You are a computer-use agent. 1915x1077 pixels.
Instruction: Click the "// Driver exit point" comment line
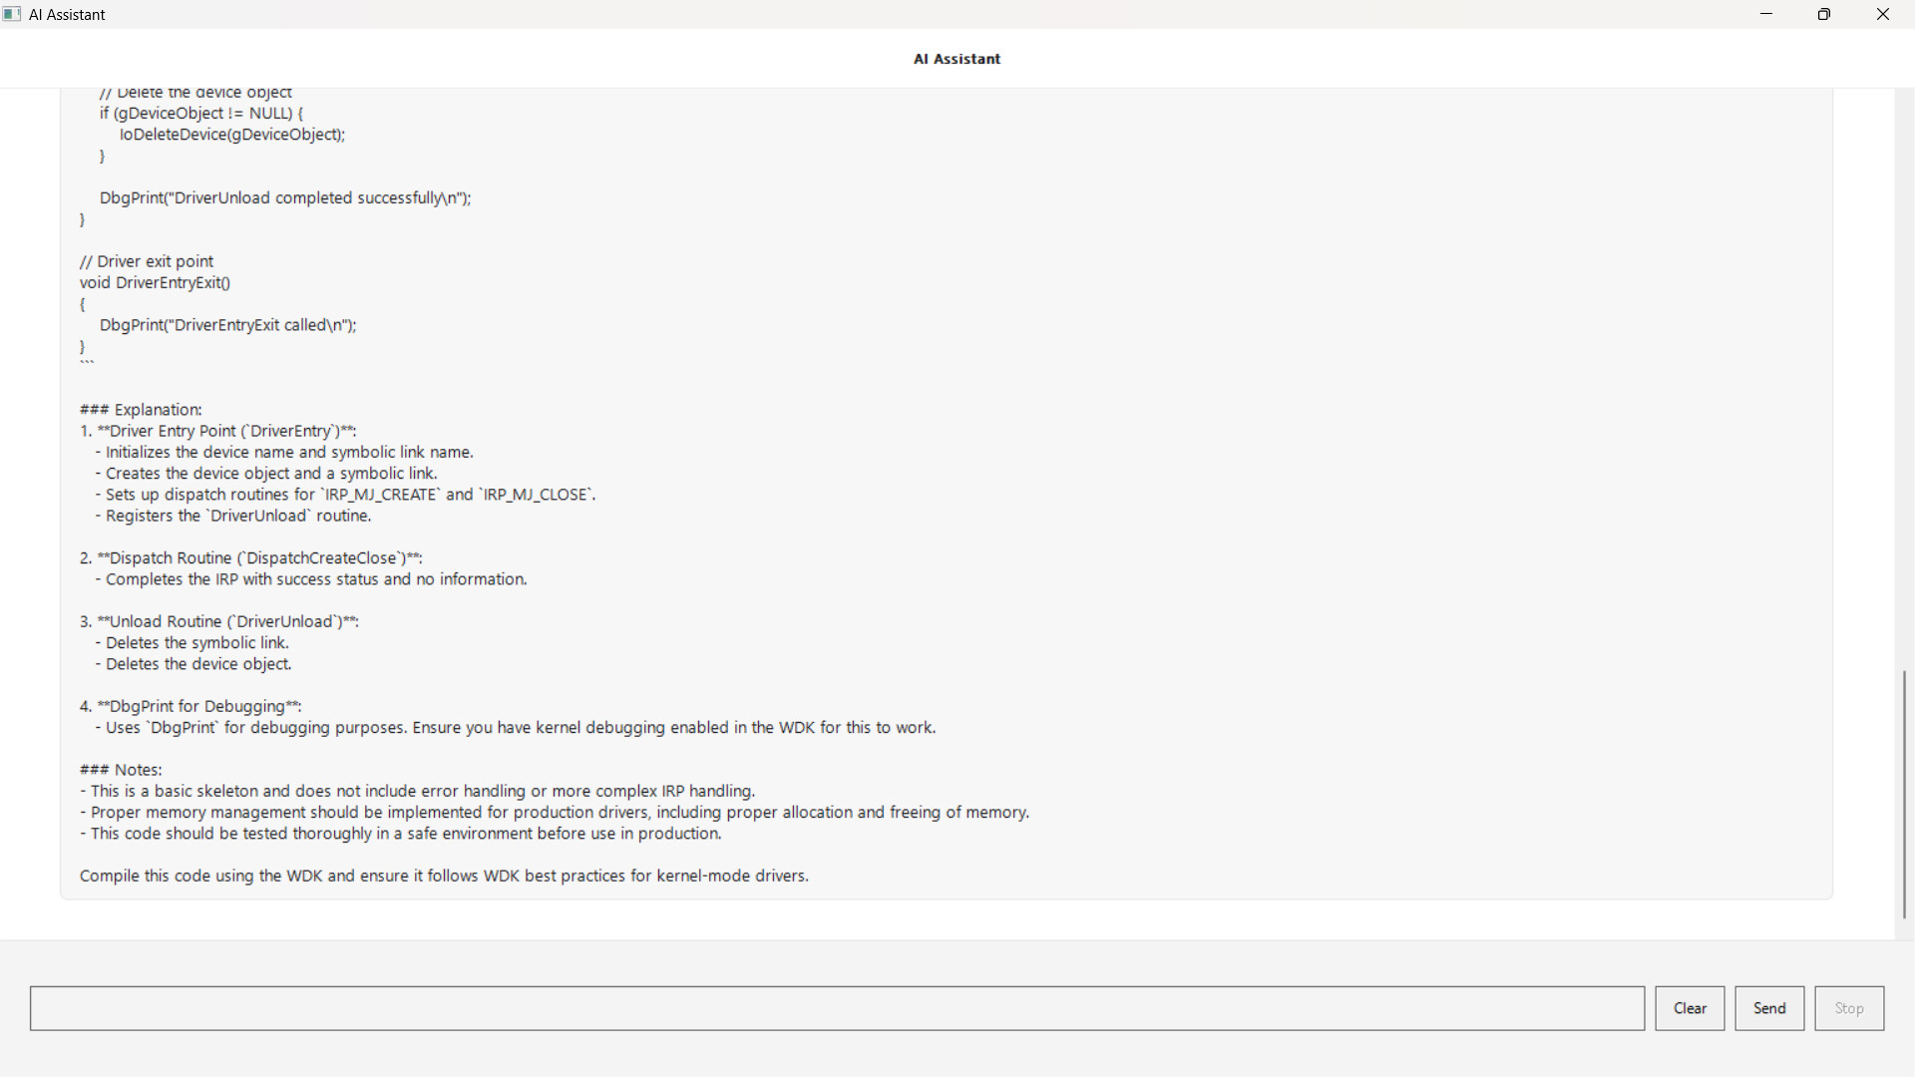coord(147,261)
